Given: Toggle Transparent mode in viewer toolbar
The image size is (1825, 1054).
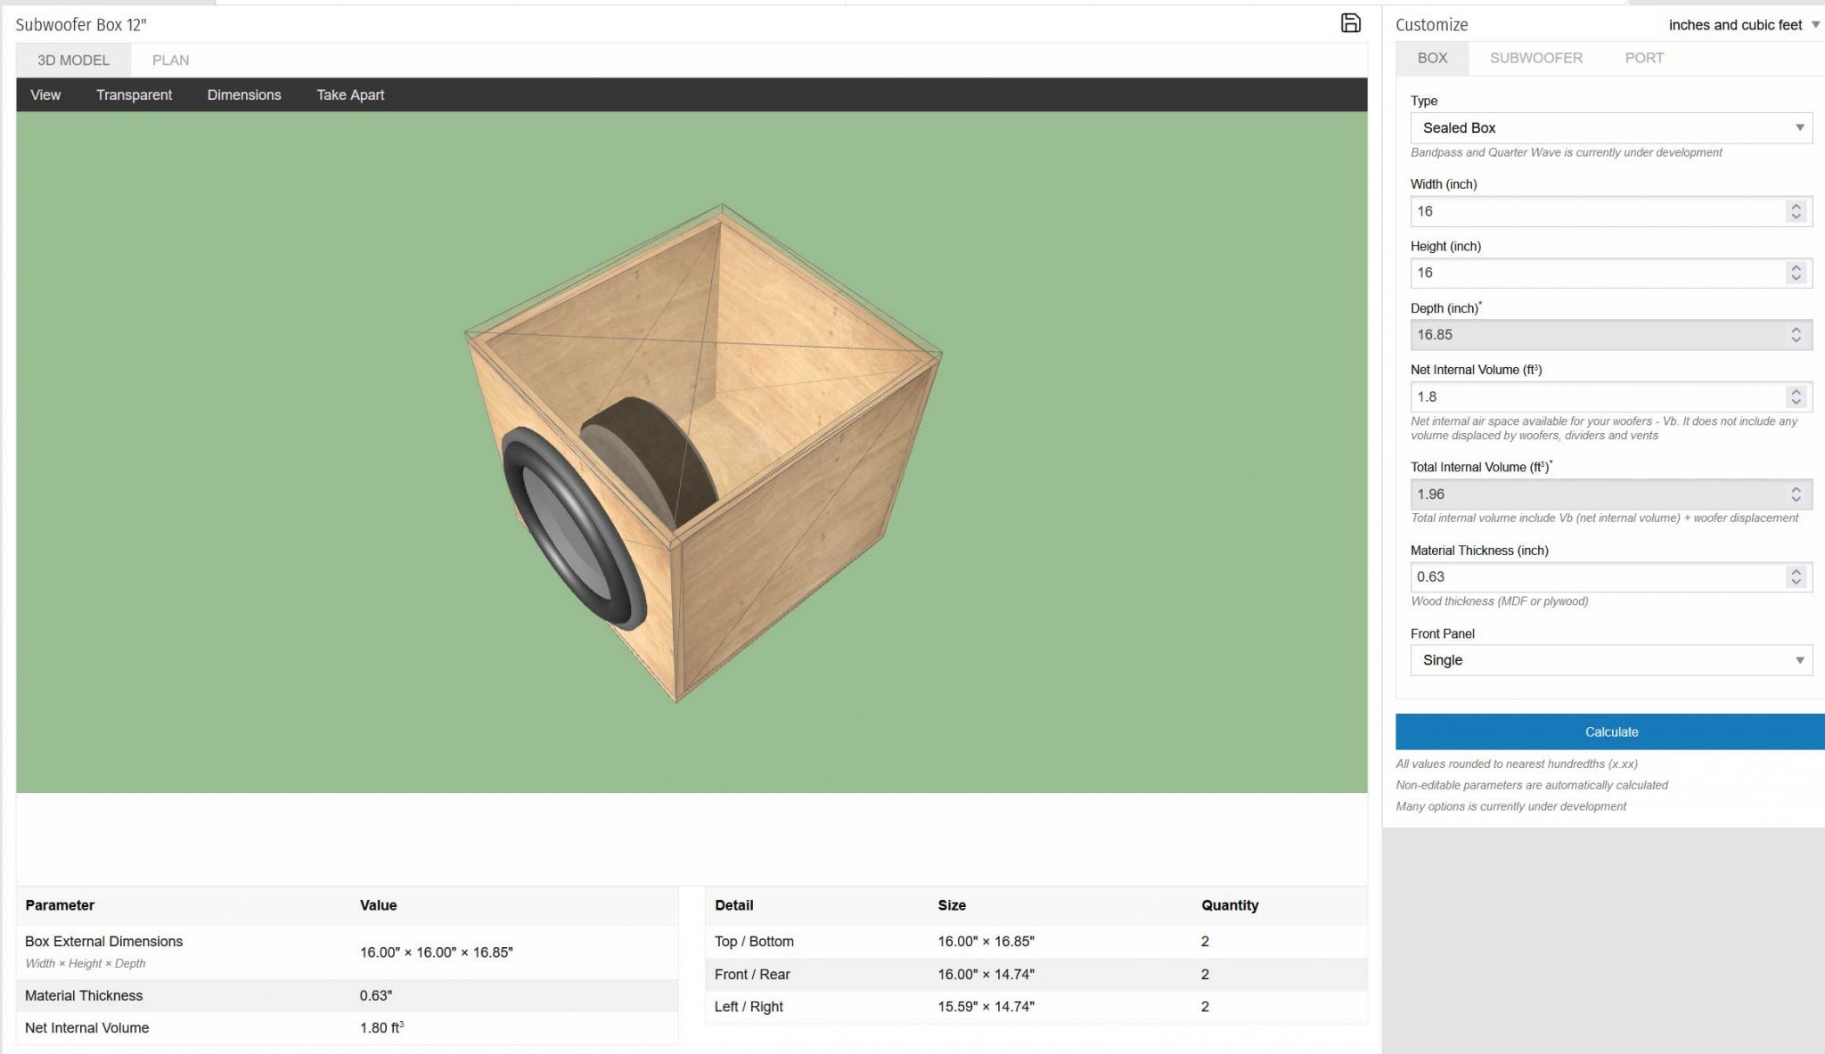Looking at the screenshot, I should 134,94.
